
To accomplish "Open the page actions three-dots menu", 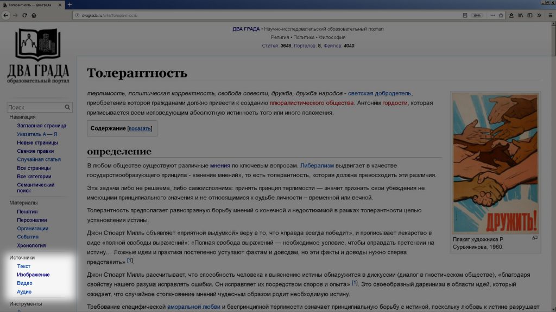I will pos(492,15).
